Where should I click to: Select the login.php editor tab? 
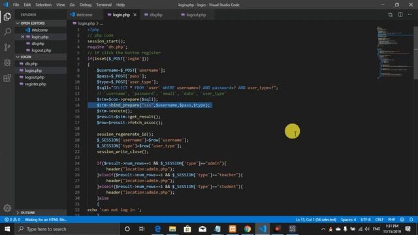tap(121, 15)
